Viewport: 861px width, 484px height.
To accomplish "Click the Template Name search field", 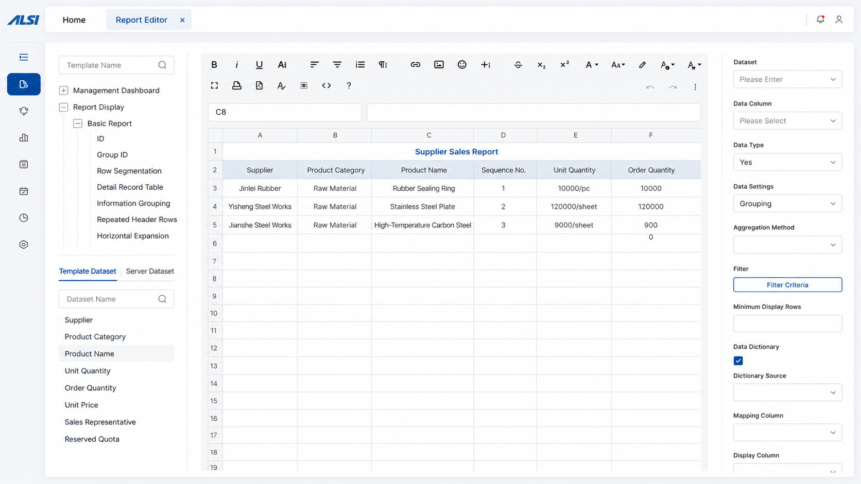I will (x=116, y=65).
